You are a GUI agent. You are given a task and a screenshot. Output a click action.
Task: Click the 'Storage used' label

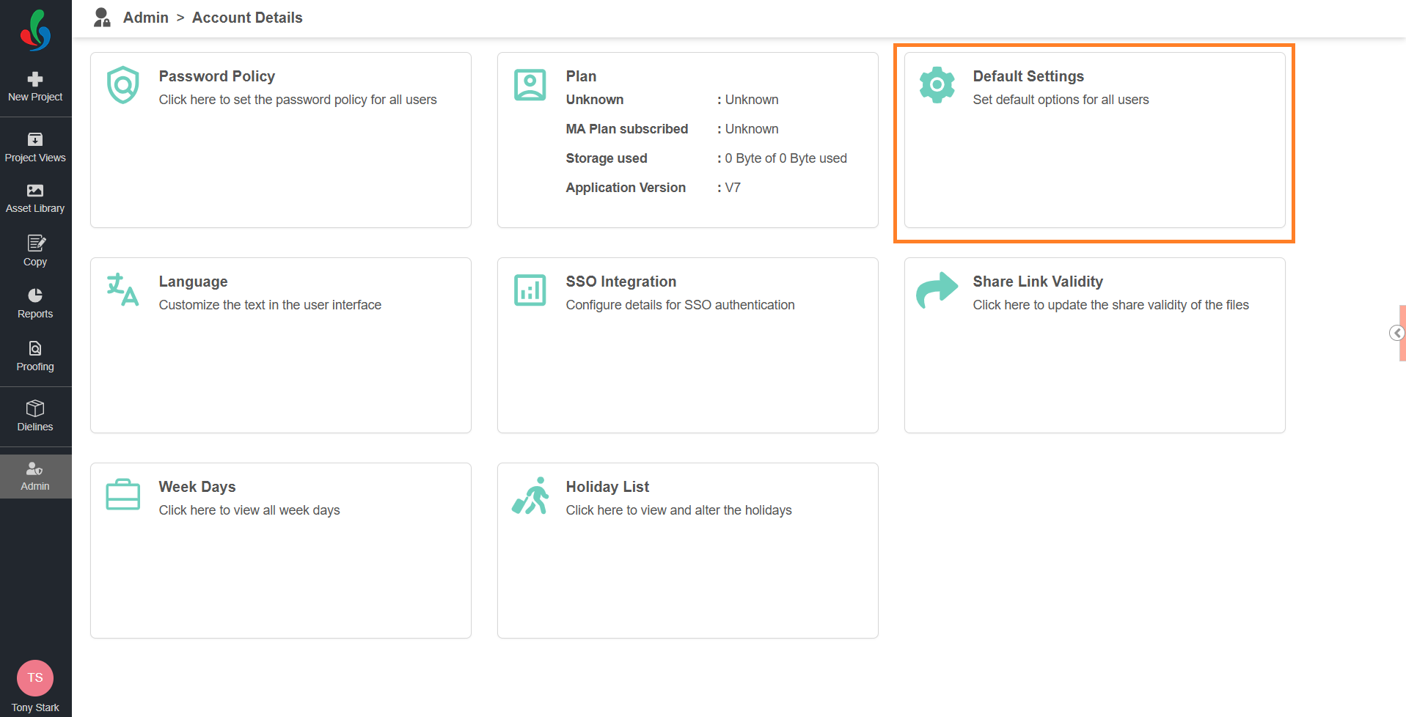[607, 158]
